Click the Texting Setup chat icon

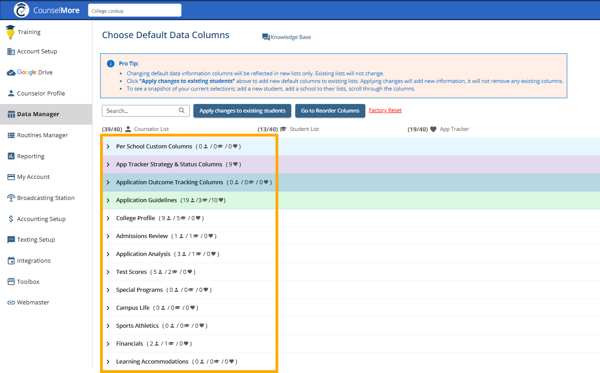[11, 240]
